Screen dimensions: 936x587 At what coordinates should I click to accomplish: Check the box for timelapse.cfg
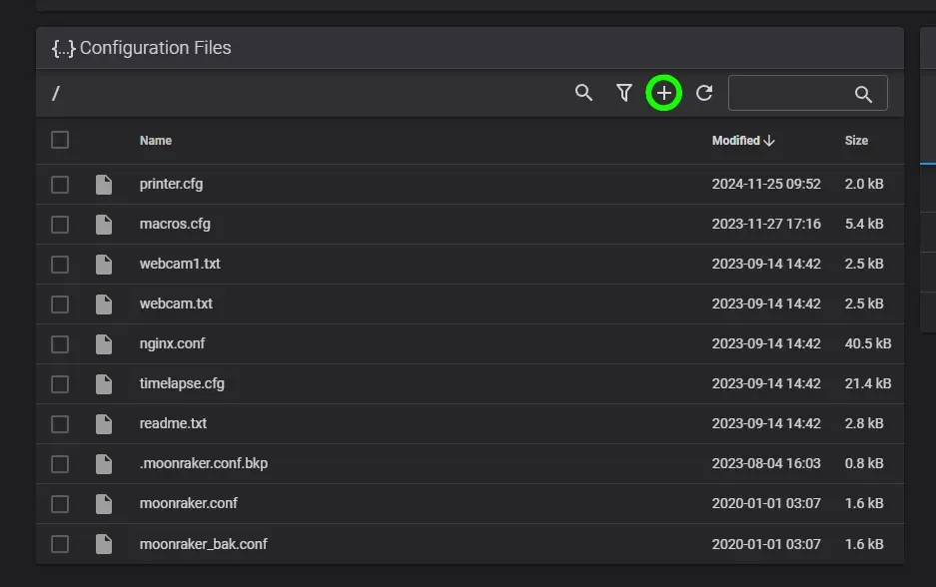pos(60,384)
